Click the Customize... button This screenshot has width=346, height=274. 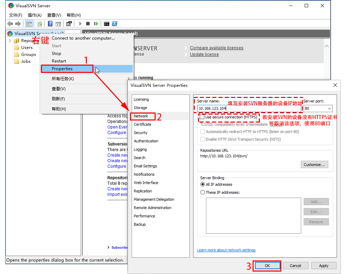[x=314, y=165]
